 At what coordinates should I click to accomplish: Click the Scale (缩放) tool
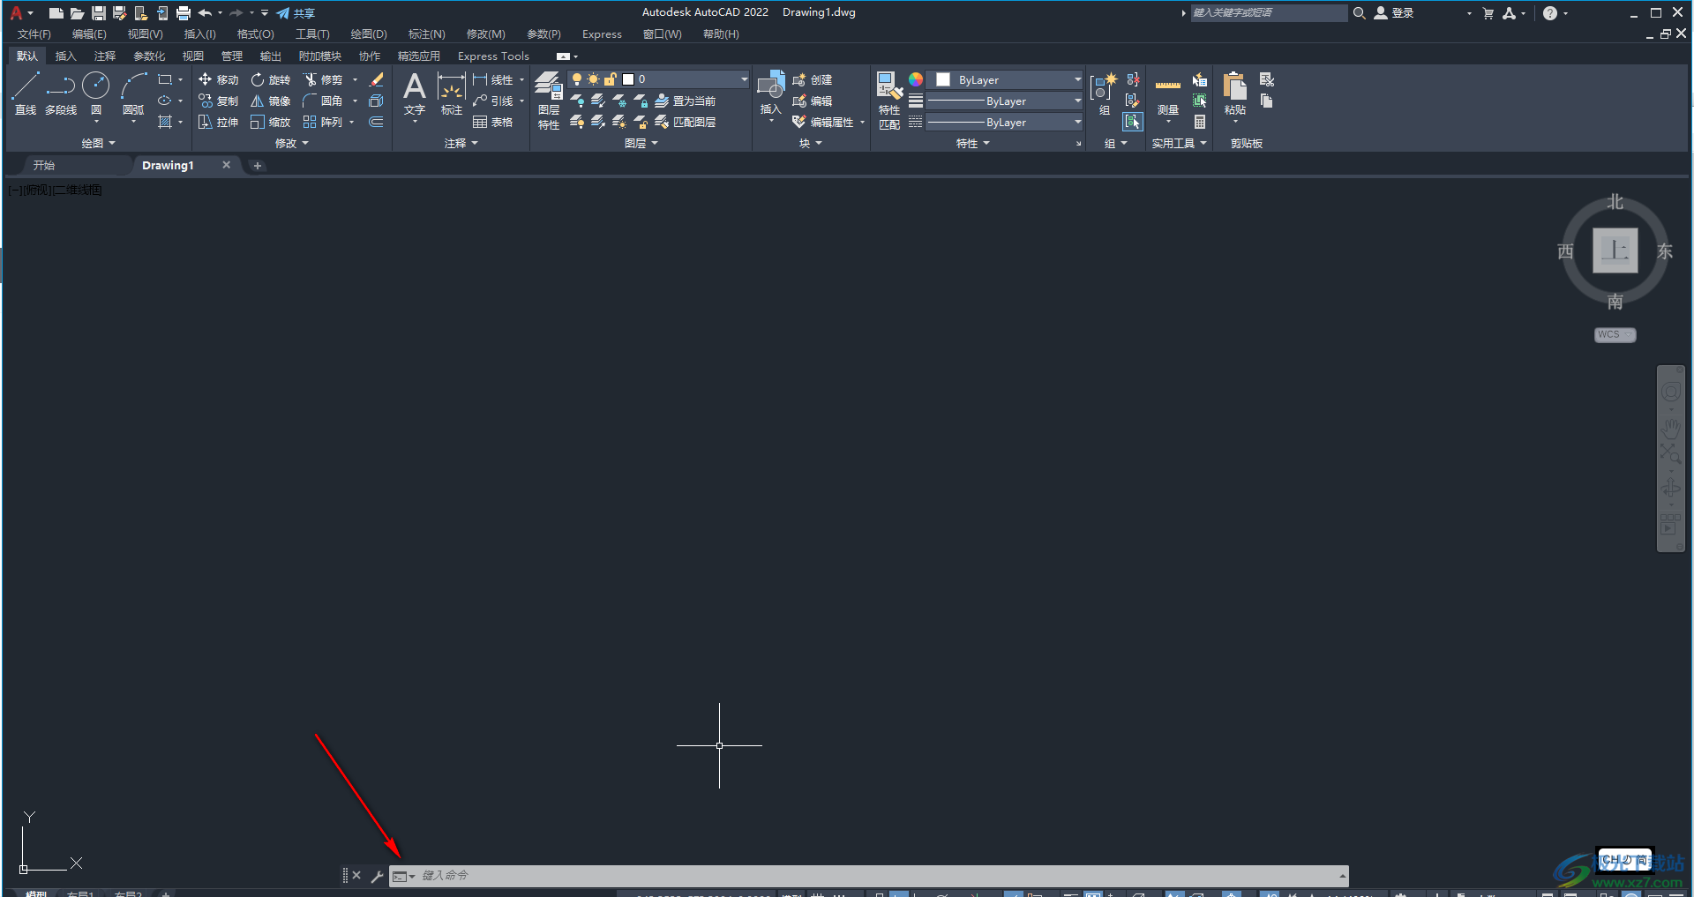[x=270, y=122]
